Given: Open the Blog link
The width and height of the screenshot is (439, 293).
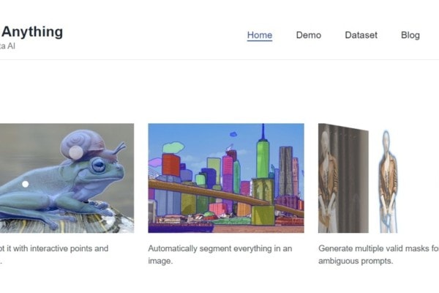Looking at the screenshot, I should tap(410, 35).
